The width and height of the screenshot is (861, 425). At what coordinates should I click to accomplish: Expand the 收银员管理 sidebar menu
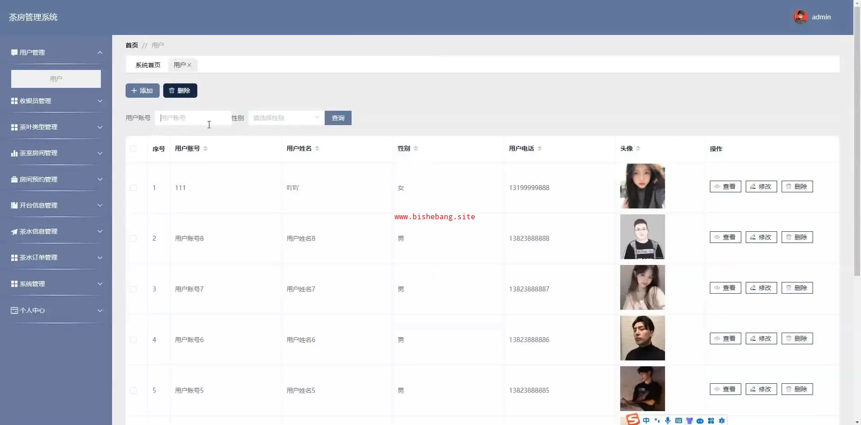pos(56,101)
